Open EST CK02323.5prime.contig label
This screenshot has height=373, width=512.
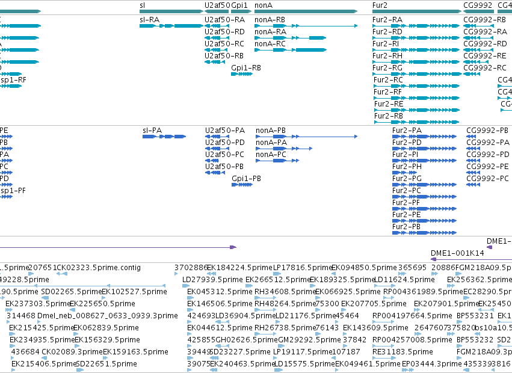click(x=99, y=268)
